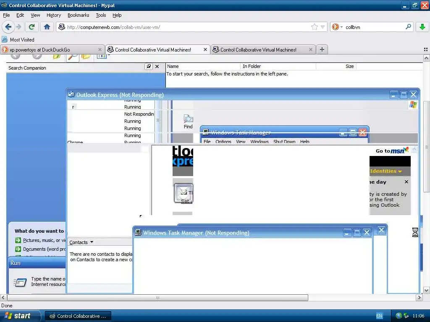Open the tab list grid icon
Image resolution: width=430 pixels, height=322 pixels.
coord(426,49)
